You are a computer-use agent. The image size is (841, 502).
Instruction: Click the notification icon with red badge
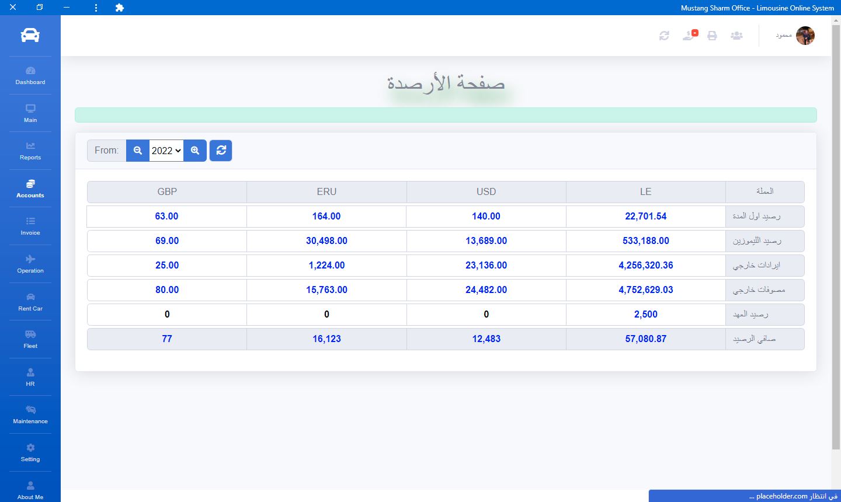point(690,36)
